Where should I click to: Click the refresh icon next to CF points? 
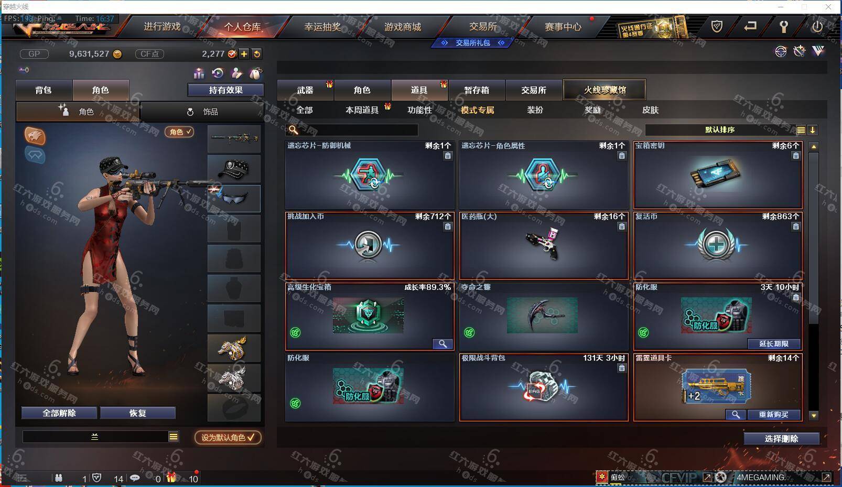(x=256, y=53)
